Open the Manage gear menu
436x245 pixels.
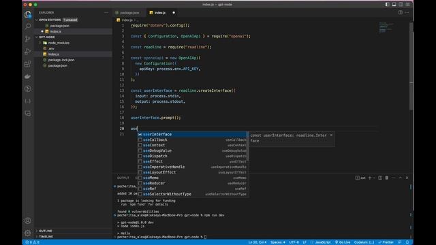point(28,233)
